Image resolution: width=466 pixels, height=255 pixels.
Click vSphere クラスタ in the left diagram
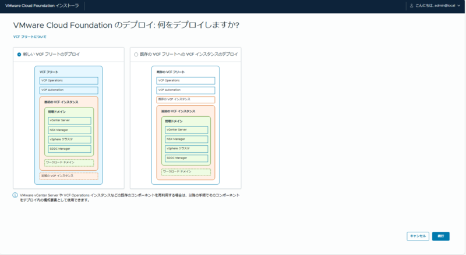tap(69, 139)
